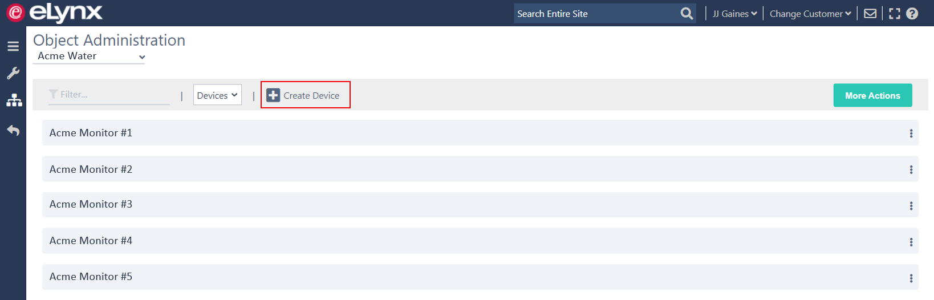Click the More Actions button
934x300 pixels.
(872, 95)
